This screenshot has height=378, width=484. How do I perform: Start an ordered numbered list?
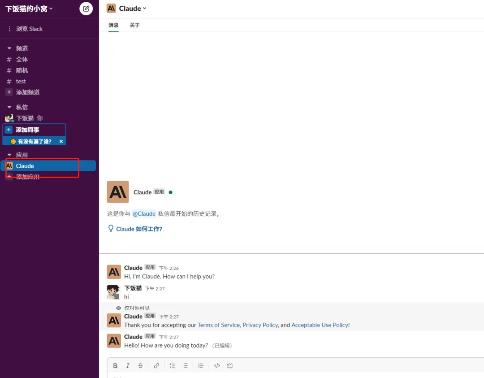172,365
